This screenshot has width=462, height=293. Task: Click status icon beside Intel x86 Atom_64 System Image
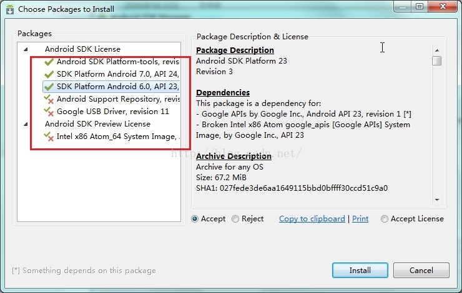(x=49, y=137)
